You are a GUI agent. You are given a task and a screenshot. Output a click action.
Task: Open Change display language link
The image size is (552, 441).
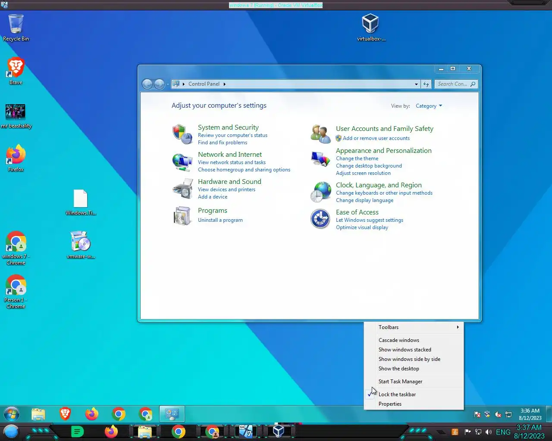[x=364, y=200]
